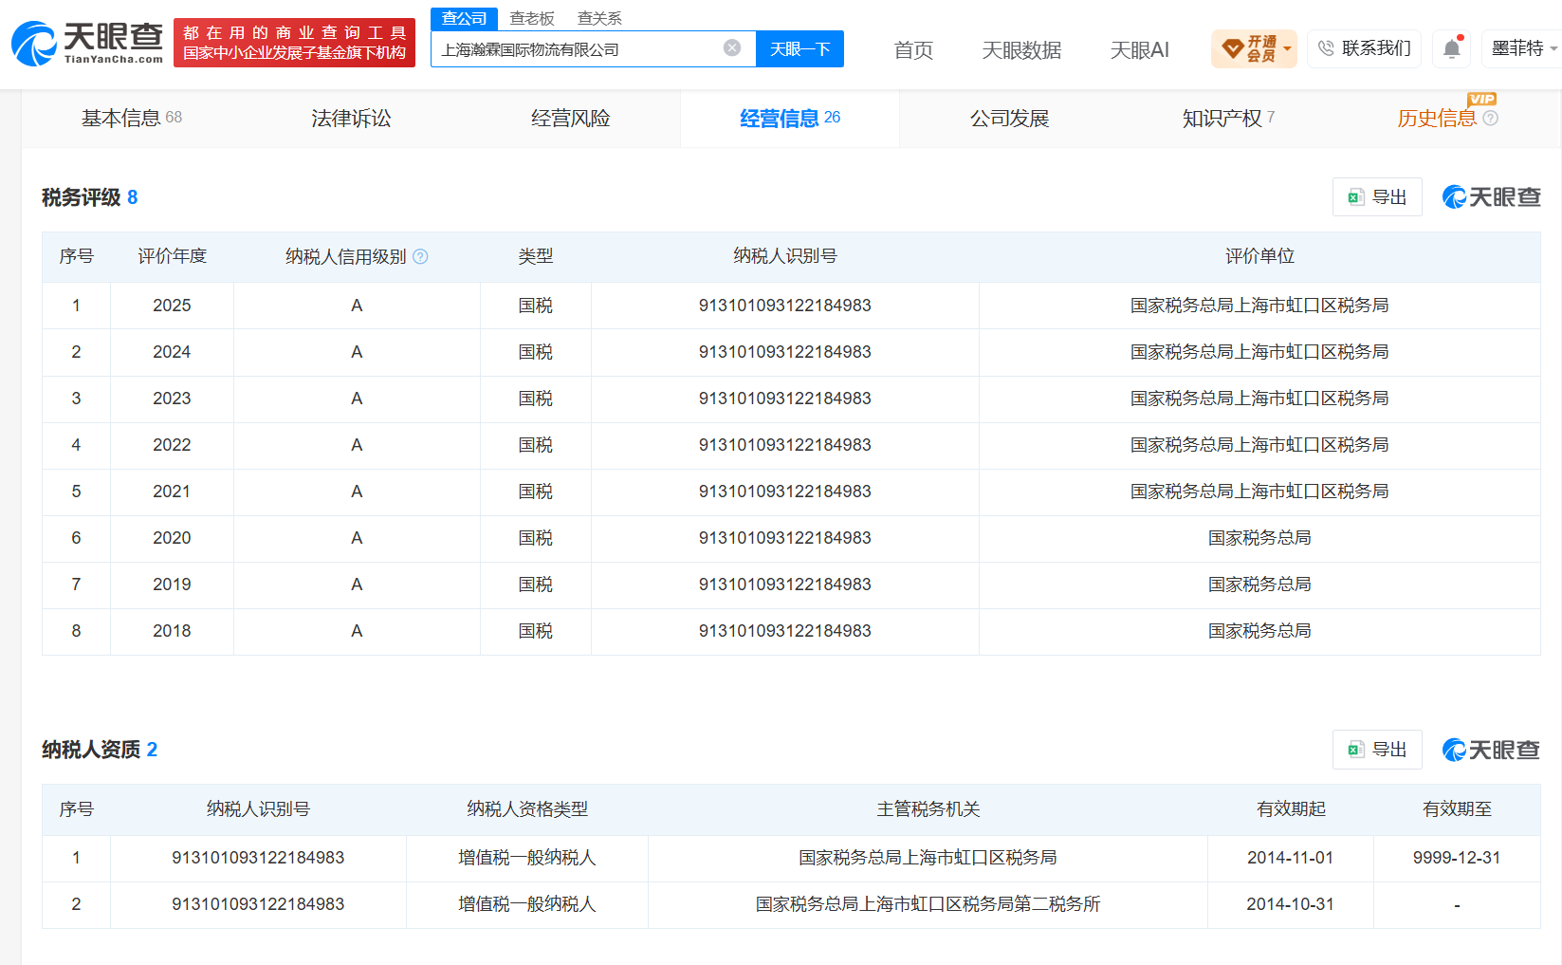Open the notification bell
1562x965 pixels.
coord(1451,48)
